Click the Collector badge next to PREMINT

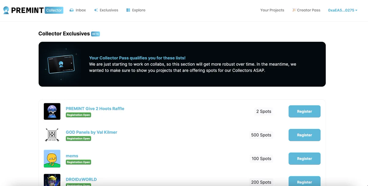(x=54, y=10)
